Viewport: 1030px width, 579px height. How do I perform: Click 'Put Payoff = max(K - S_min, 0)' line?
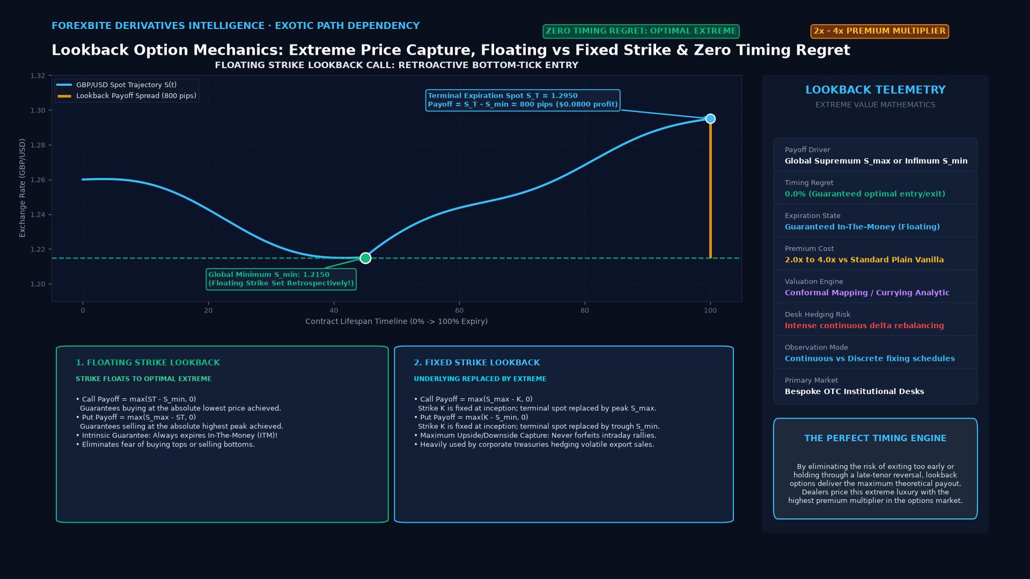click(471, 418)
